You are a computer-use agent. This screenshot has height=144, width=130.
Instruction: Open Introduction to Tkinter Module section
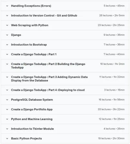point(32,129)
